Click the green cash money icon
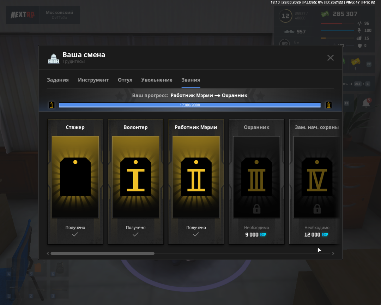The height and width of the screenshot is (305, 381). point(325,14)
